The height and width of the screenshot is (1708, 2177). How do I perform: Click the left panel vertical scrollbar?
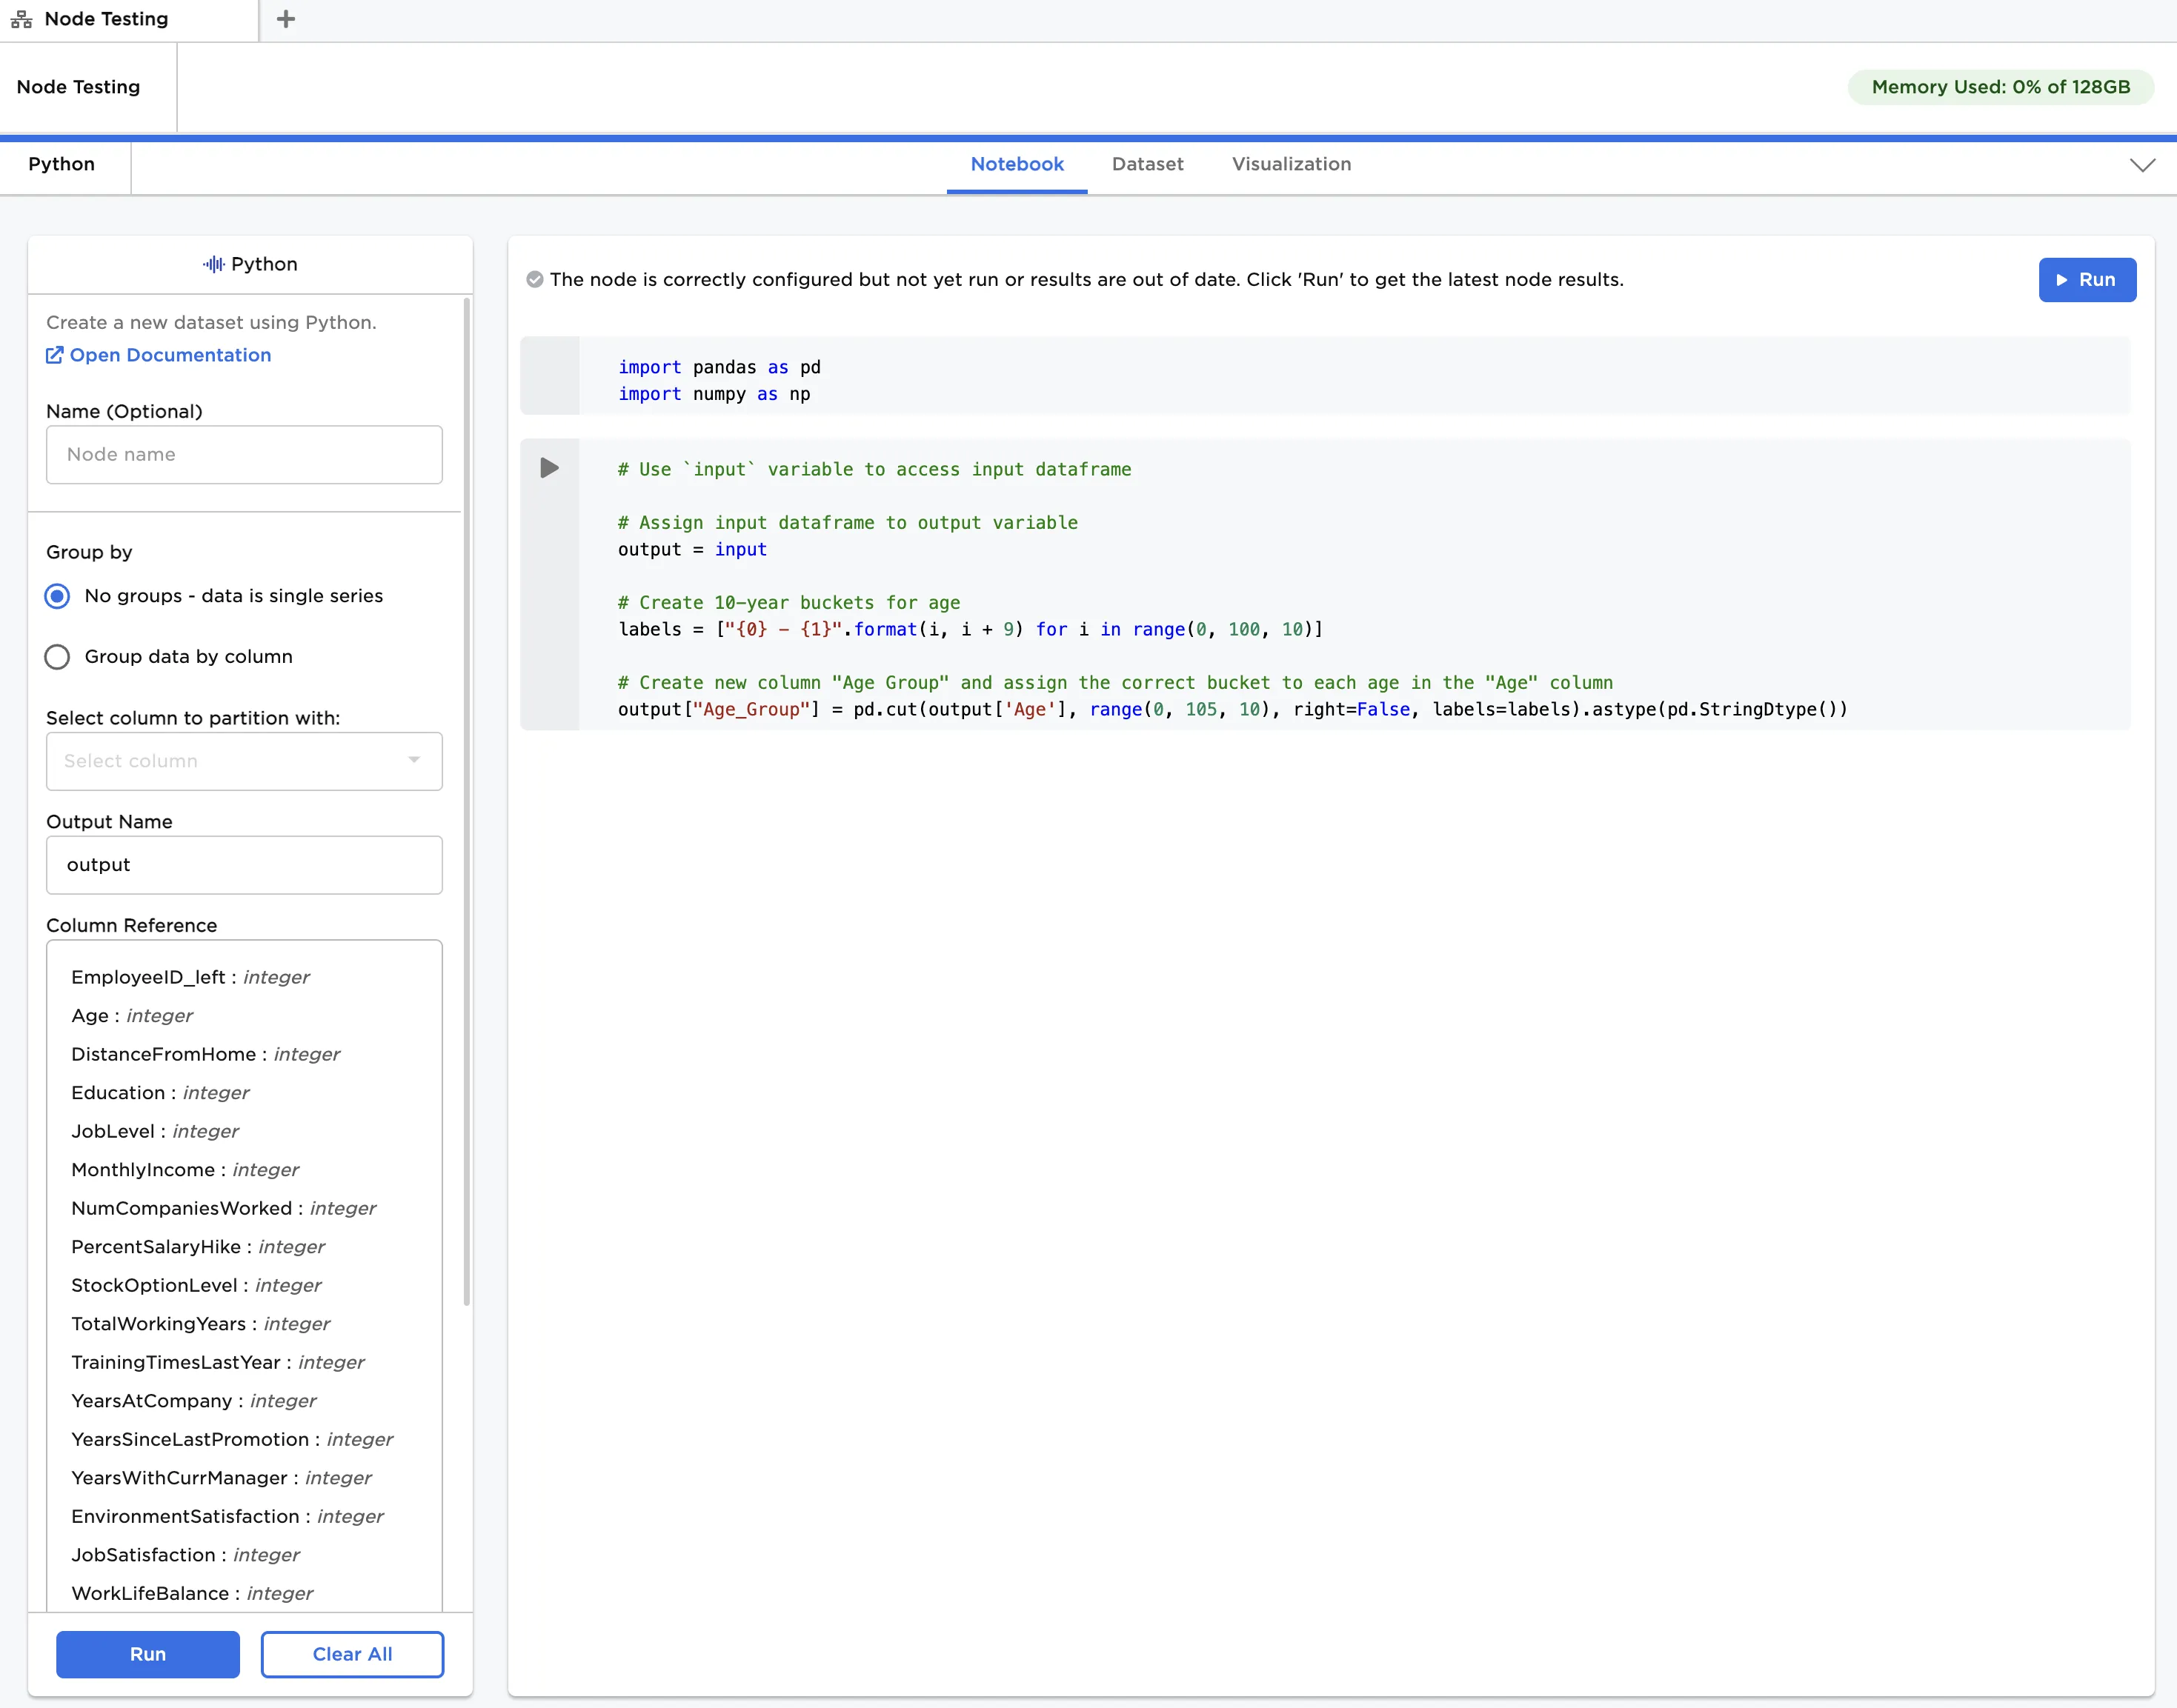coord(466,800)
